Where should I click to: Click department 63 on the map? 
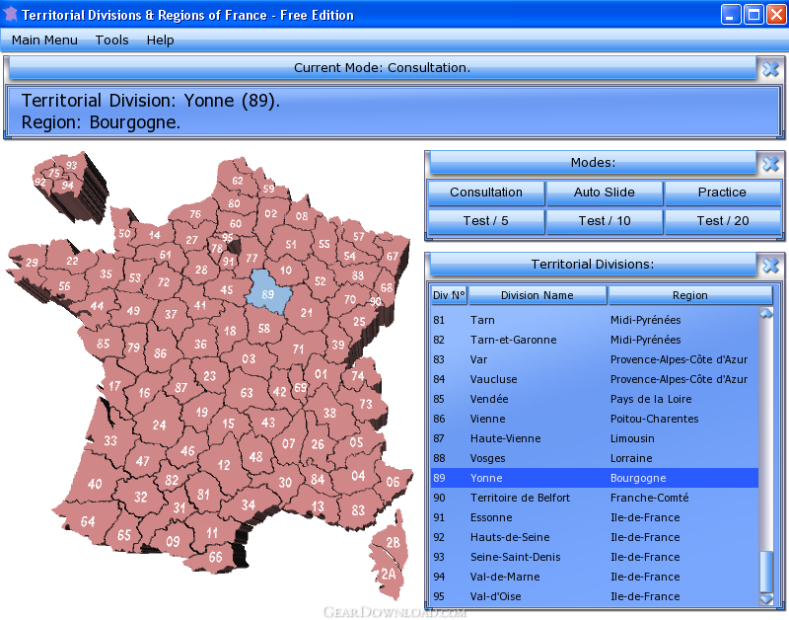(247, 392)
